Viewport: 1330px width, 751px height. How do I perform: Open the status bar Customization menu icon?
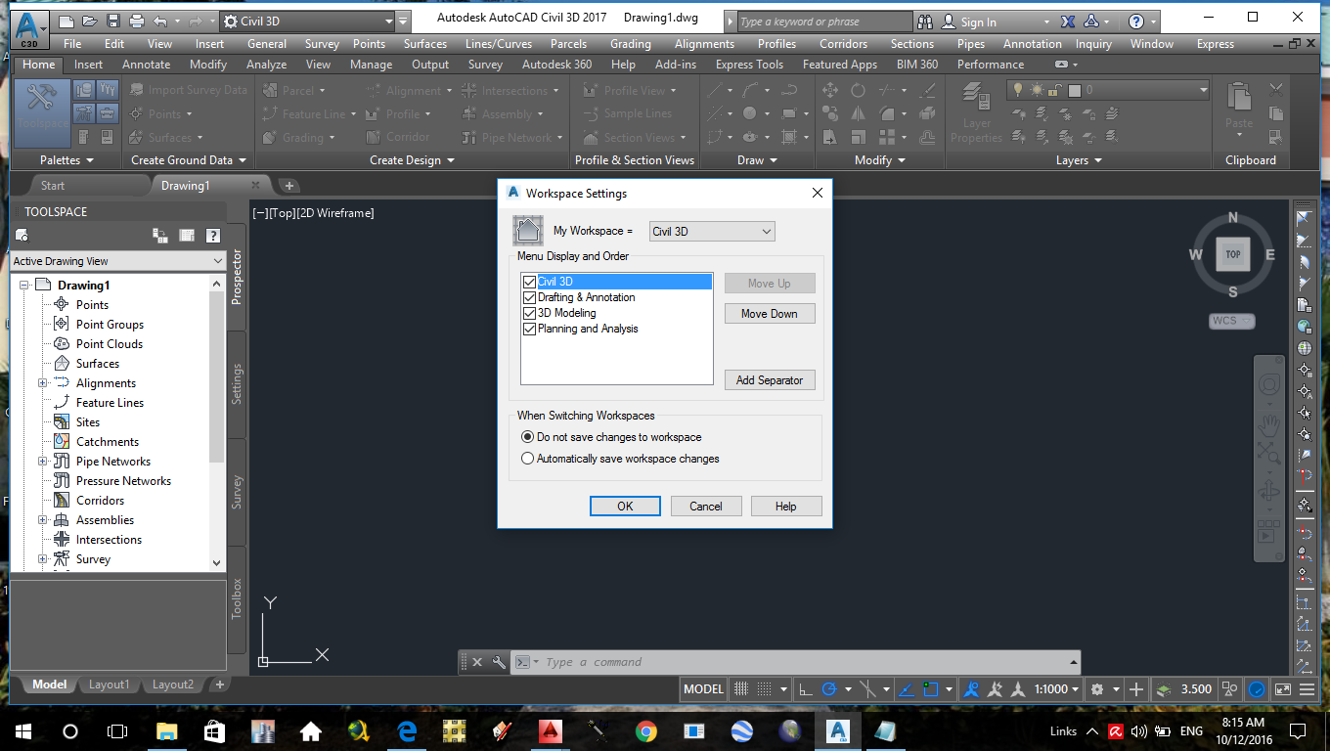[x=1308, y=689]
